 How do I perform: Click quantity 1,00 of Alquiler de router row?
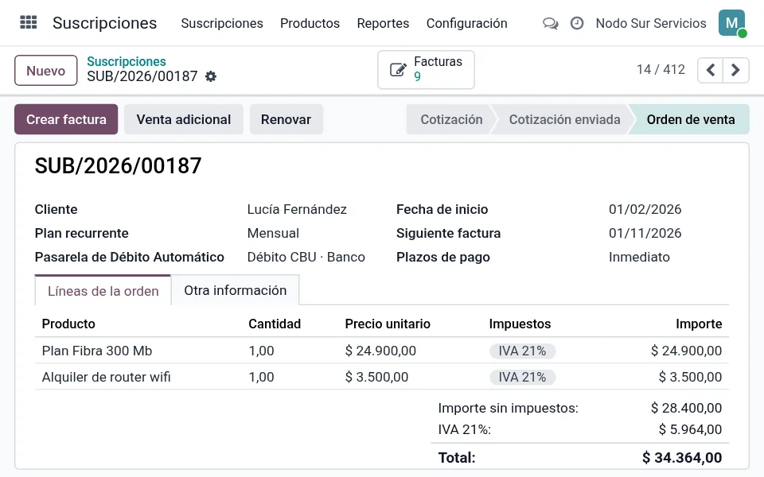click(261, 377)
